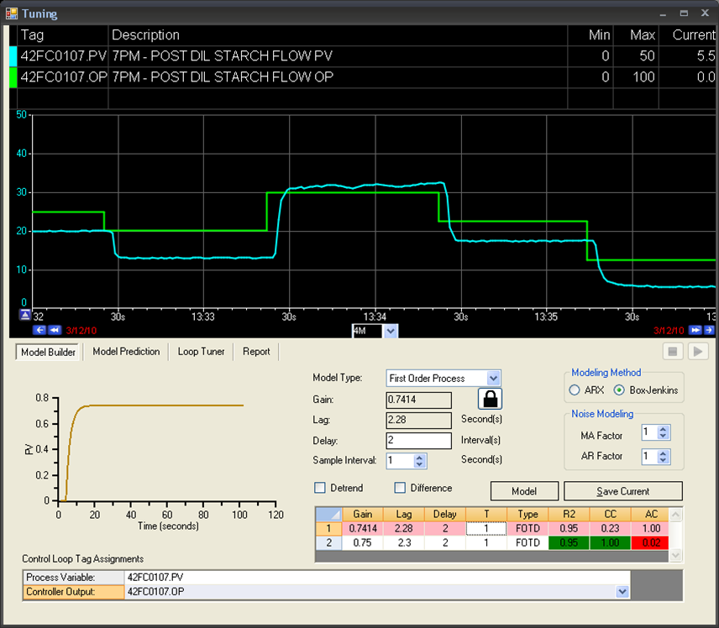Click the Max column header
The height and width of the screenshot is (628, 719).
tap(636, 35)
